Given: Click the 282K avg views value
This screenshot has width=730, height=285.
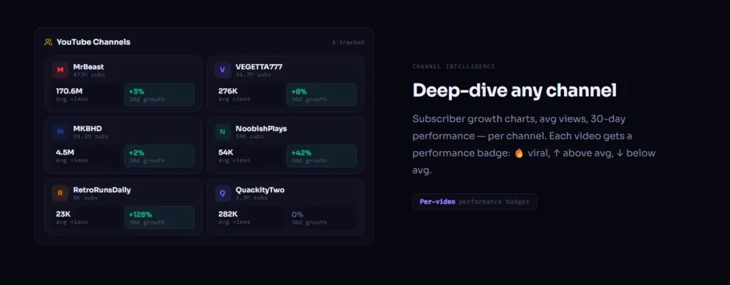Looking at the screenshot, I should click(228, 214).
